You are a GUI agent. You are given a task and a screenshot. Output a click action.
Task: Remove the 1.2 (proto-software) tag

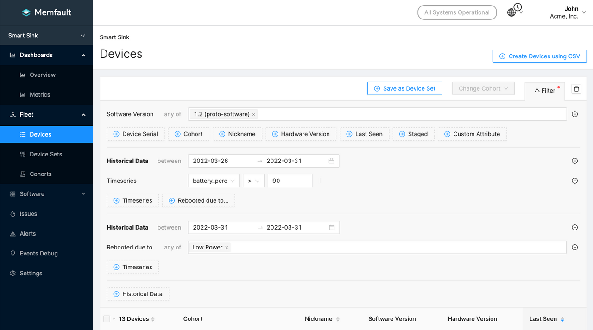(x=254, y=114)
